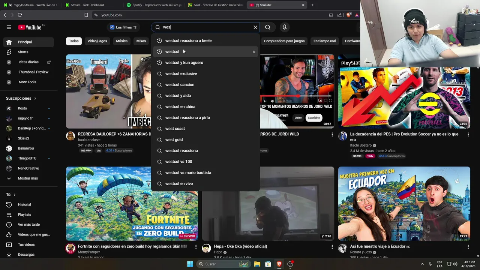Open the Ecuador trip video thumbnail
The width and height of the screenshot is (480, 270).
[x=404, y=204]
